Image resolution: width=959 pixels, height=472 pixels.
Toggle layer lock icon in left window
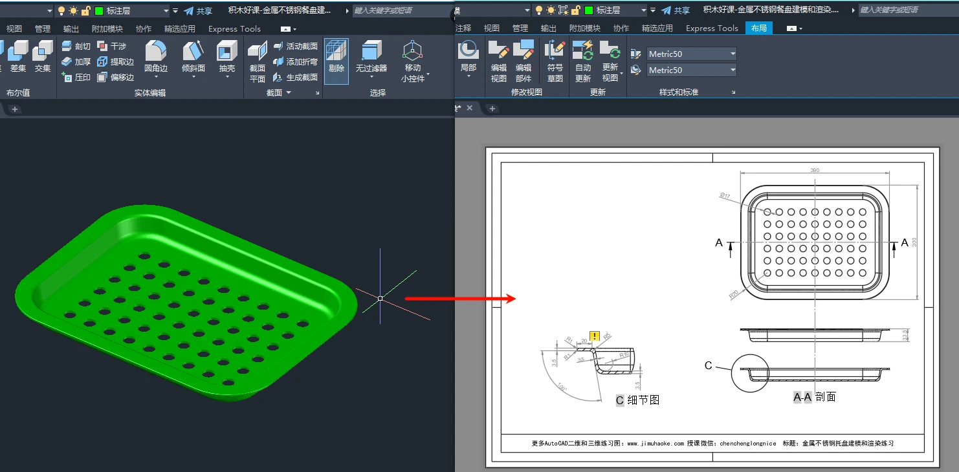pos(85,11)
